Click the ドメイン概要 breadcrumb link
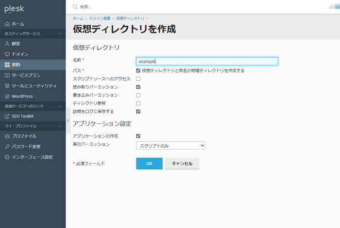The width and height of the screenshot is (340, 228). pyautogui.click(x=100, y=18)
